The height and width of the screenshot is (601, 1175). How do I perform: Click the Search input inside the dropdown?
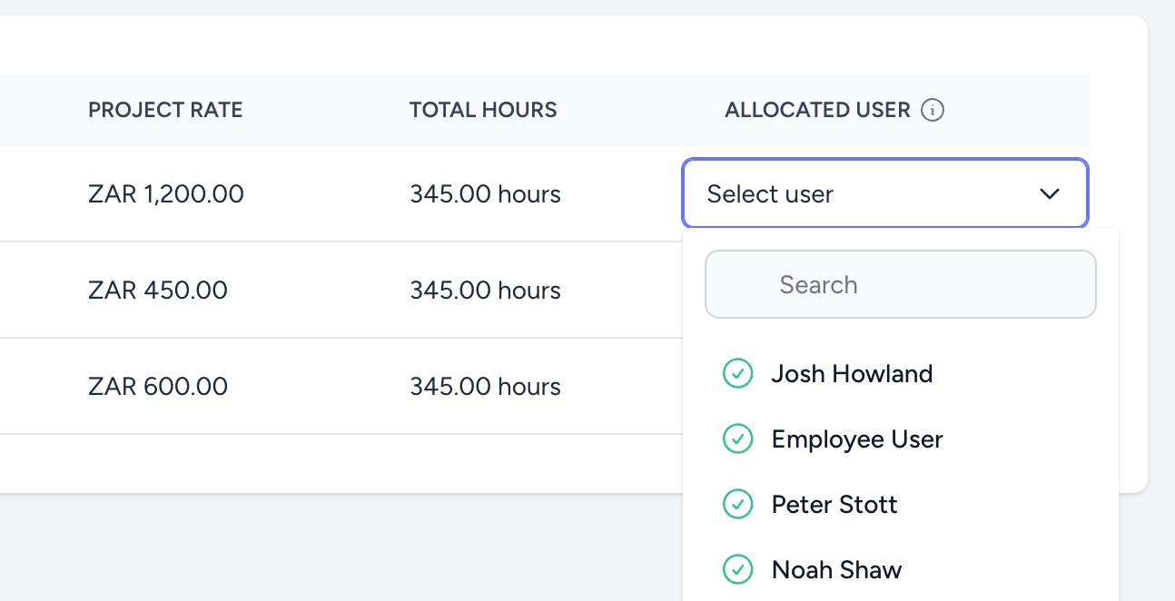(x=900, y=284)
